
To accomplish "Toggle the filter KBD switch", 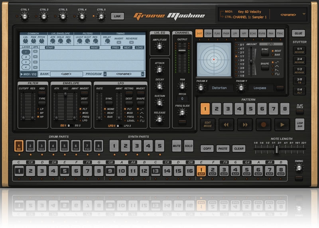I will pyautogui.click(x=42, y=94).
